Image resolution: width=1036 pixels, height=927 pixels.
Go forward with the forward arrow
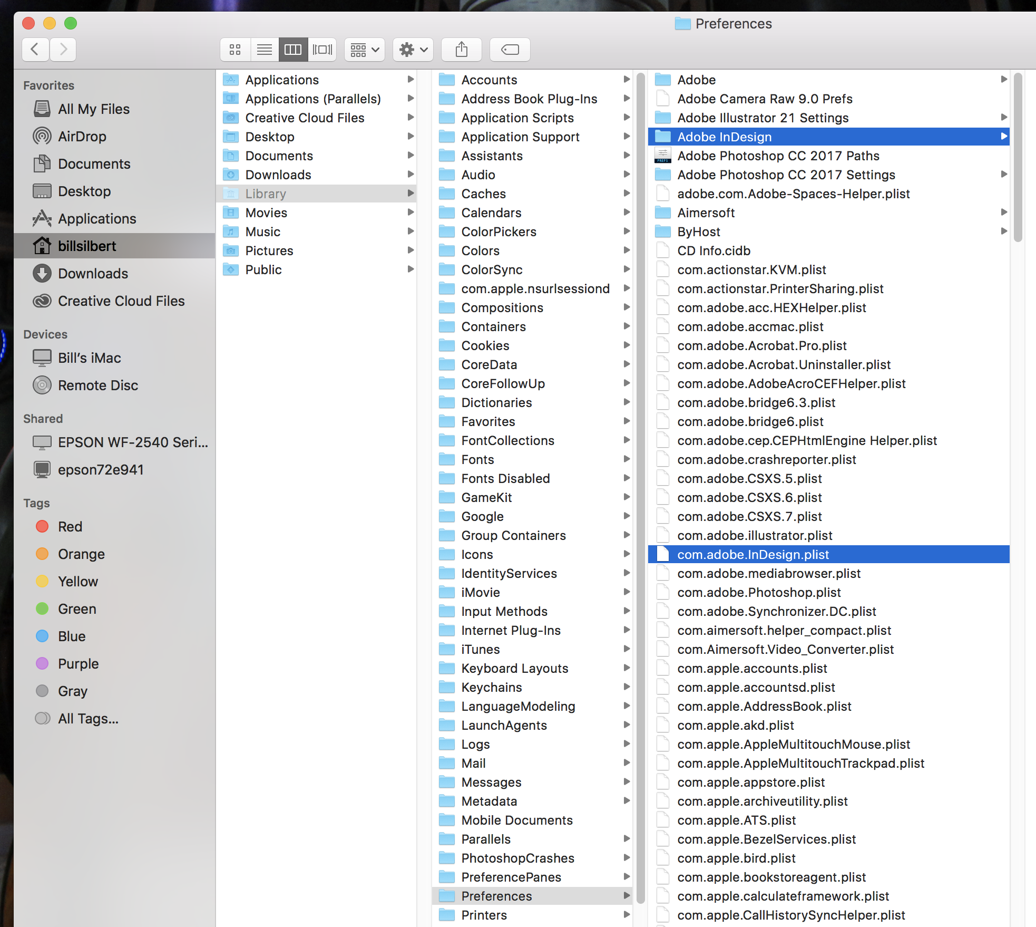pos(63,50)
